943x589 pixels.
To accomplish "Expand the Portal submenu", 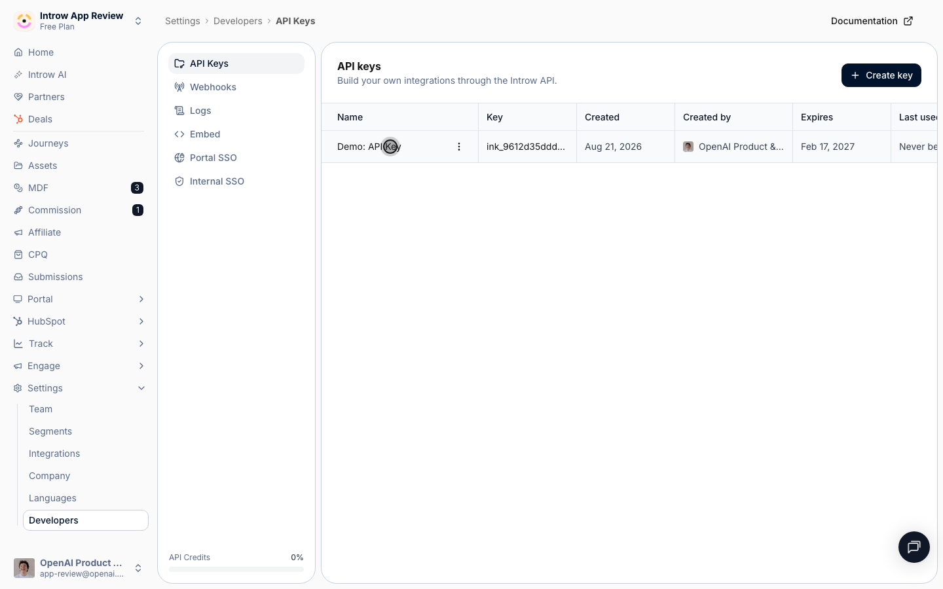I will (x=141, y=299).
